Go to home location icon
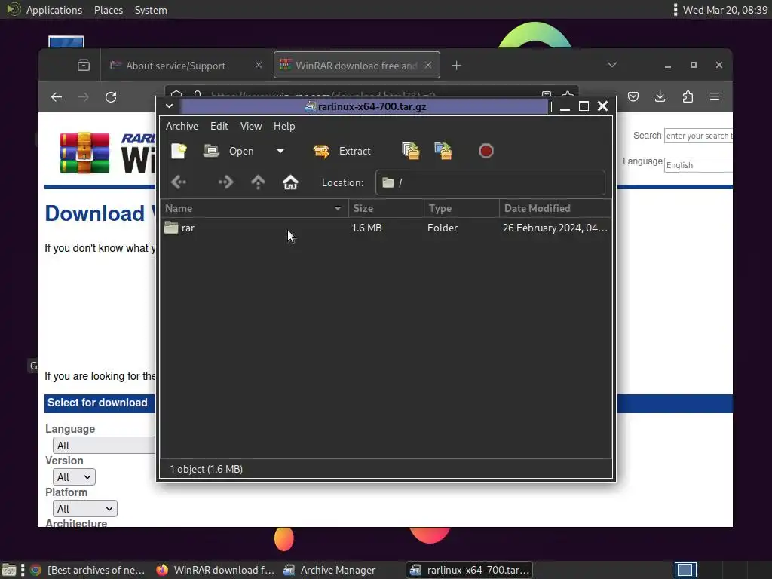The height and width of the screenshot is (579, 772). click(x=290, y=182)
